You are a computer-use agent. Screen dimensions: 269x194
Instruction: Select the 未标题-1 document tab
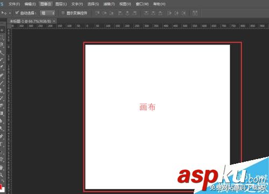pyautogui.click(x=30, y=21)
